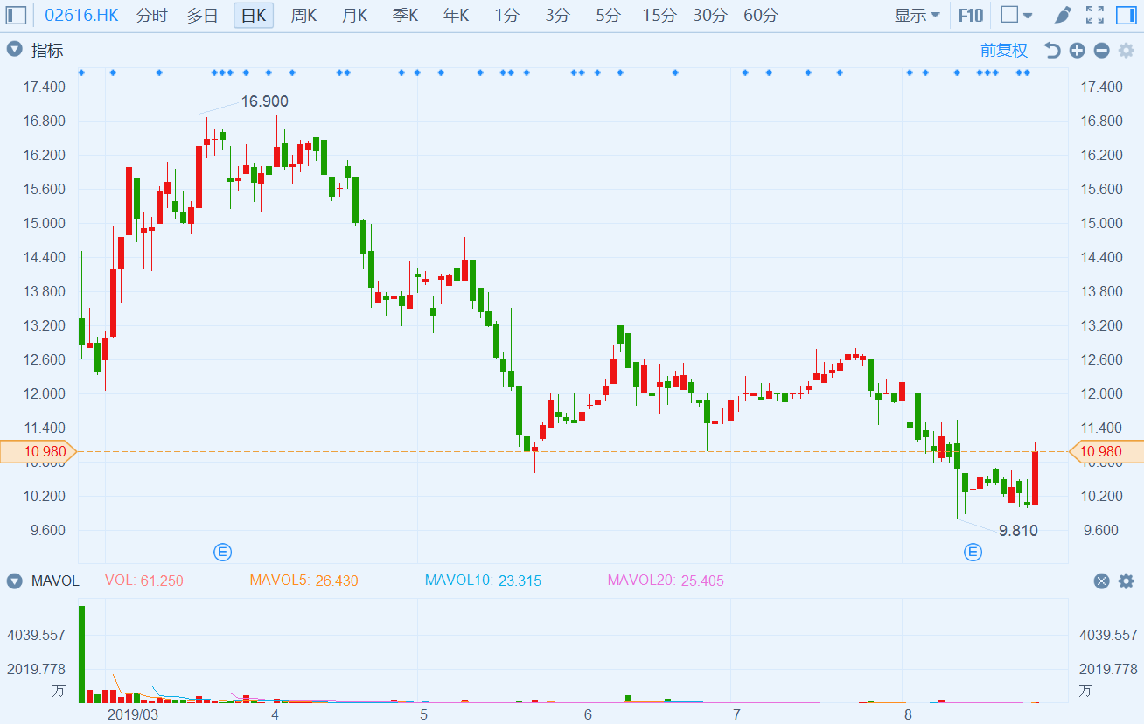Click the 2019/03 date axis label
The width and height of the screenshot is (1144, 724).
(x=135, y=714)
